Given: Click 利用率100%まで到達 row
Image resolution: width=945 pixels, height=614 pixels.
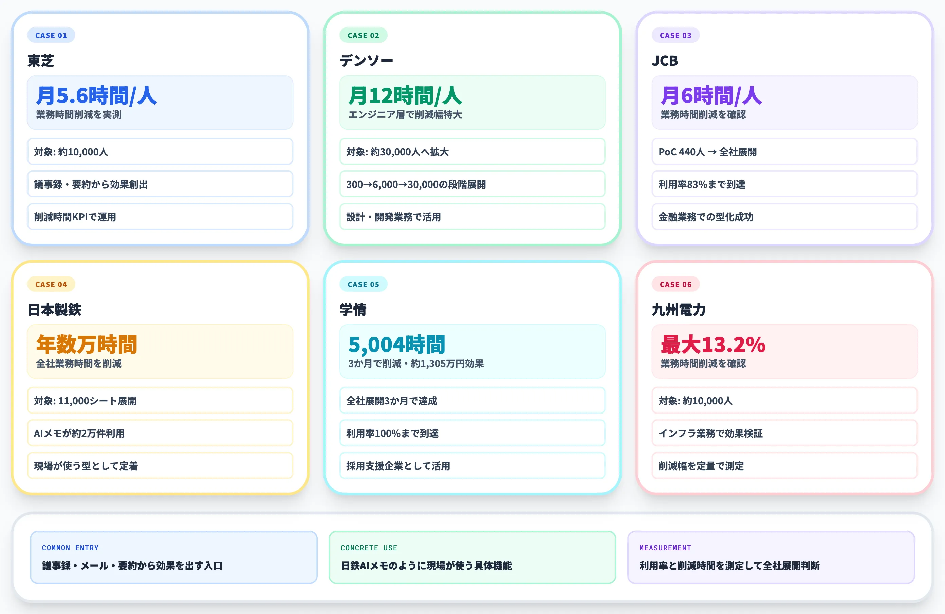Looking at the screenshot, I should [472, 433].
